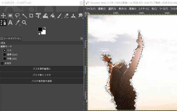177x111 pixels.
Task: Select the Warp Transform tool
Action: [45, 16]
